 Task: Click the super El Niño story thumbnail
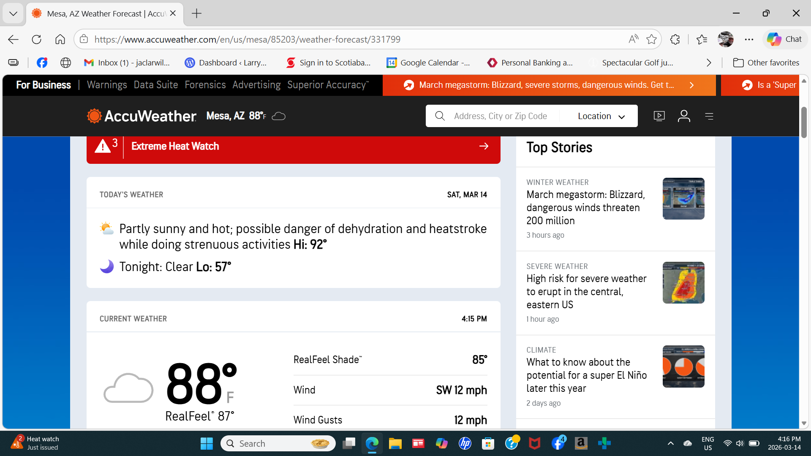pos(683,366)
